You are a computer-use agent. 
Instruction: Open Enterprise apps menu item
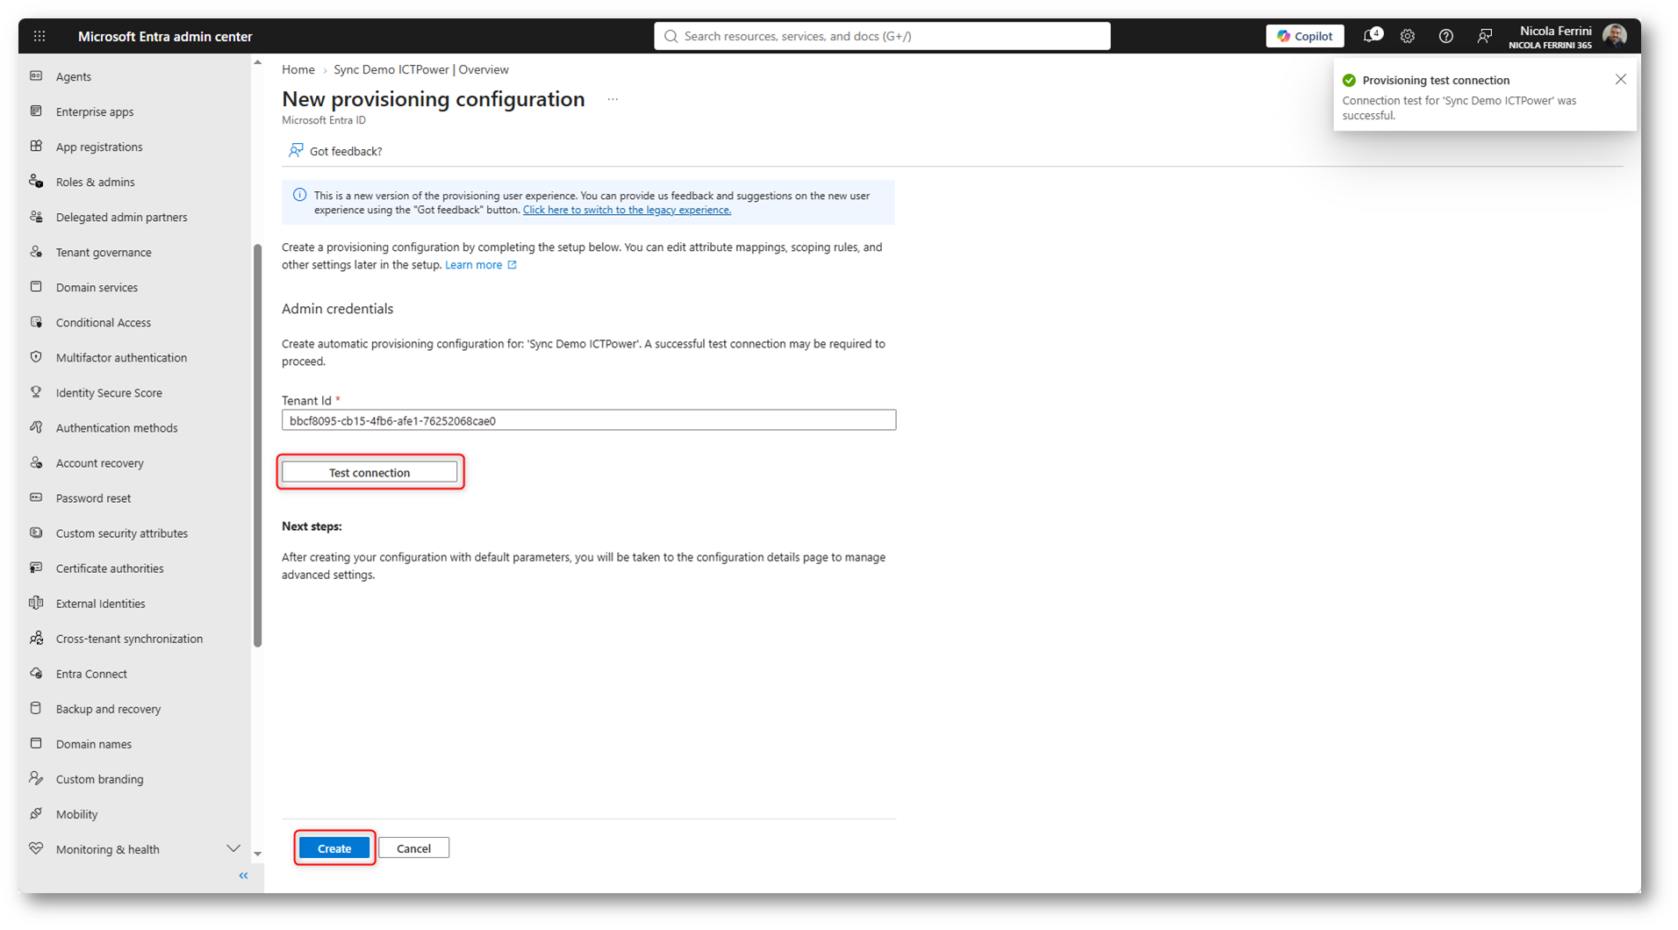tap(95, 111)
